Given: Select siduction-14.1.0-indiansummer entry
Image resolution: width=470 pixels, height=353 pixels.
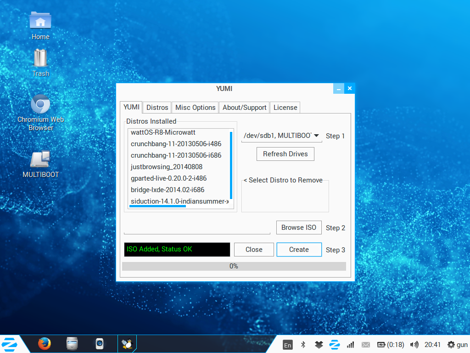Looking at the screenshot, I should click(179, 201).
